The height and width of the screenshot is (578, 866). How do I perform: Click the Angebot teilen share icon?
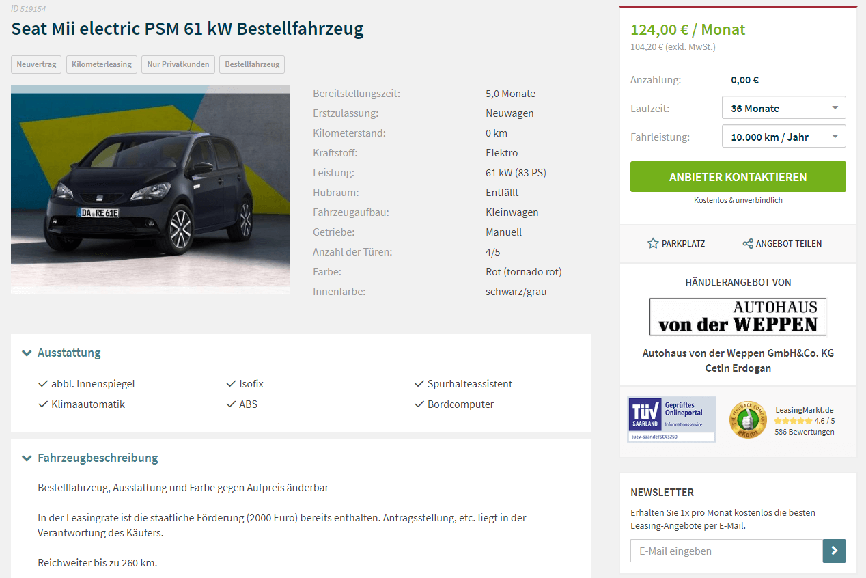pyautogui.click(x=748, y=243)
